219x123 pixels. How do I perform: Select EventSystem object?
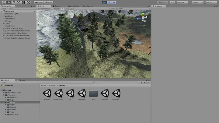pyautogui.click(x=9, y=26)
